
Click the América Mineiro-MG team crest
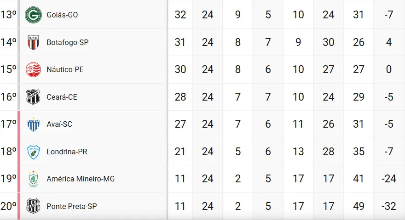tap(33, 179)
